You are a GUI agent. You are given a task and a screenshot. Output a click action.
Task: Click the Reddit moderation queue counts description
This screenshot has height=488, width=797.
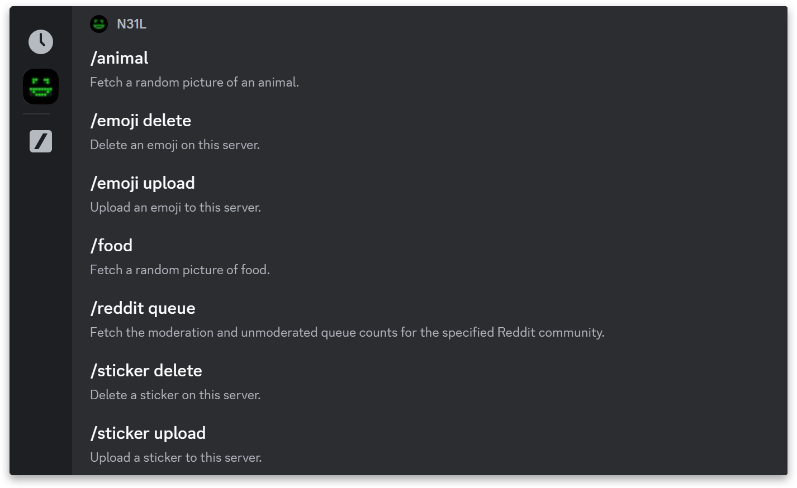(347, 332)
